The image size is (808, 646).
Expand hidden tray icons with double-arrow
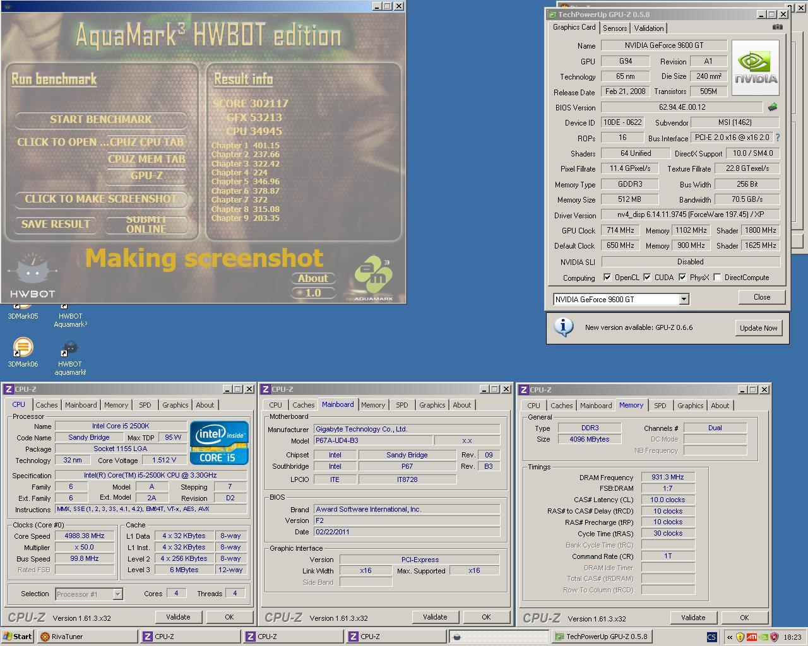[730, 637]
